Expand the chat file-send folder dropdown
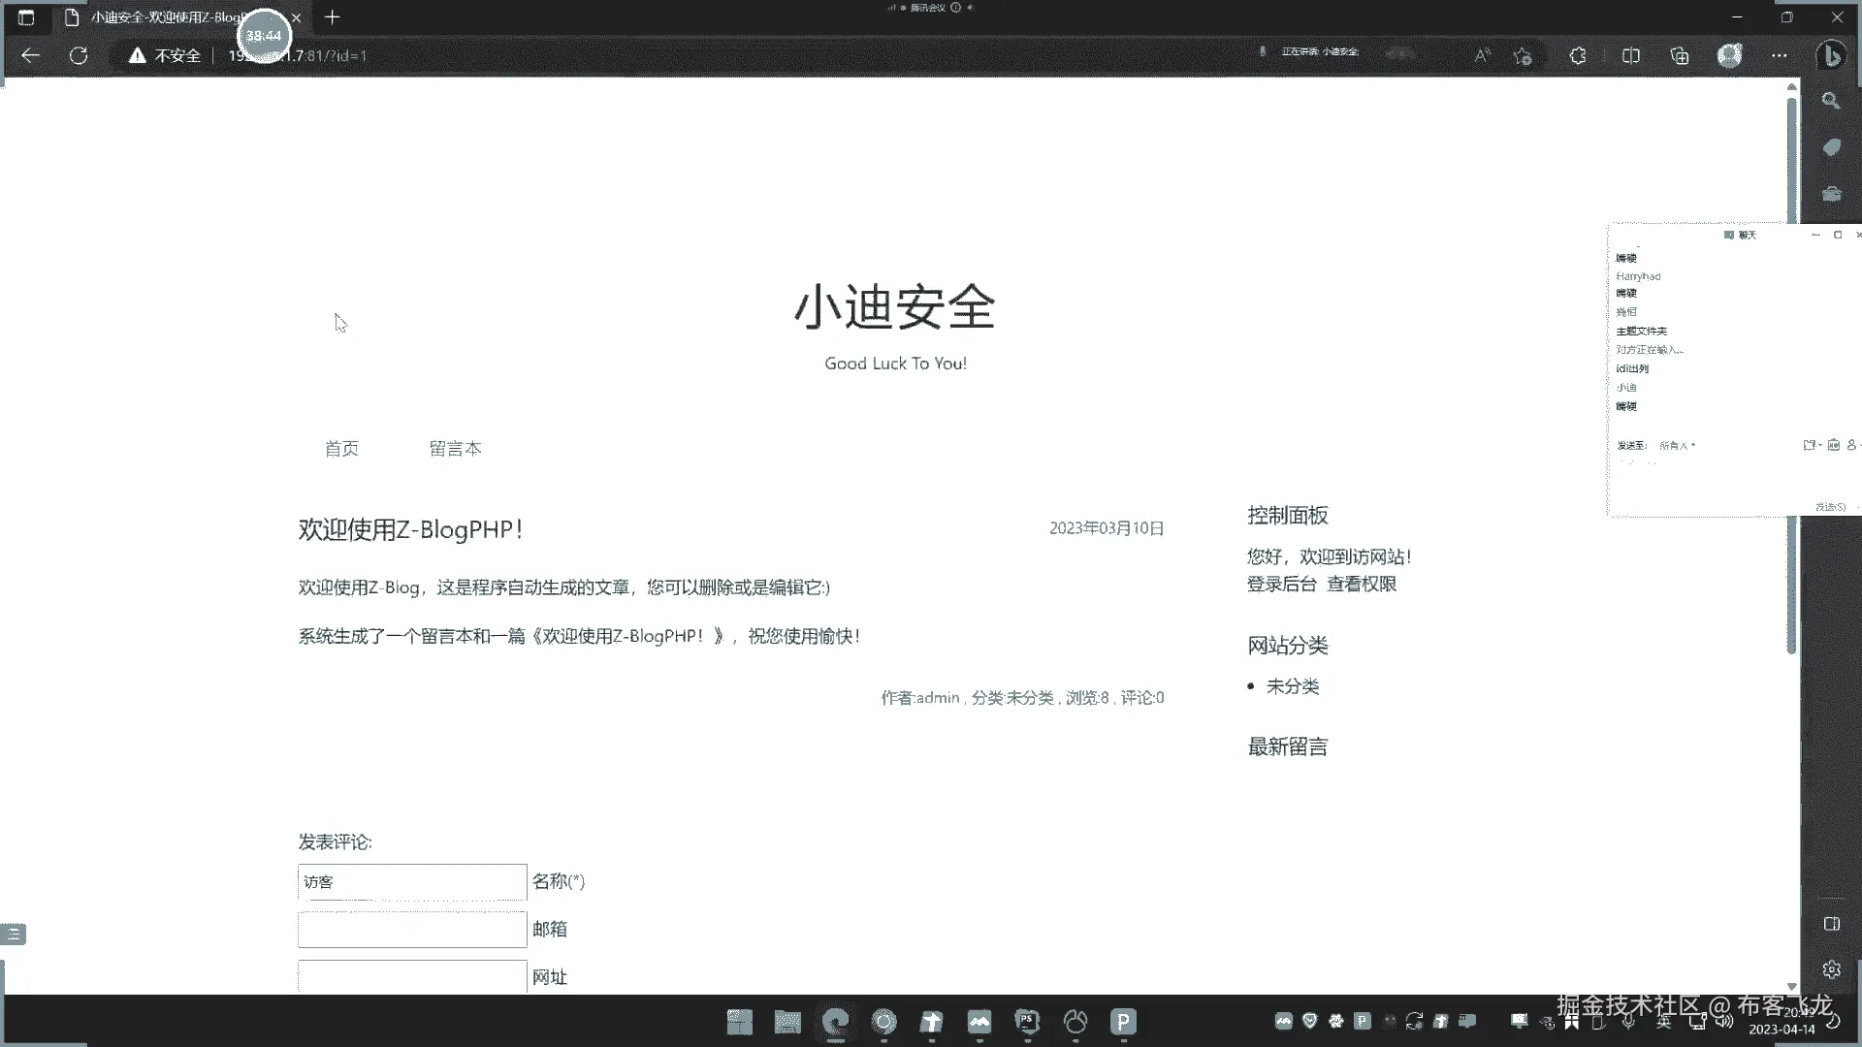The height and width of the screenshot is (1047, 1862). pos(1812,445)
